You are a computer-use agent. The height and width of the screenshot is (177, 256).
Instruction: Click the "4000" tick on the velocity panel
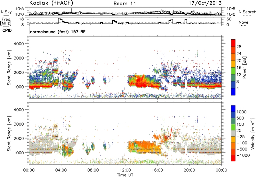[x=19, y=110]
